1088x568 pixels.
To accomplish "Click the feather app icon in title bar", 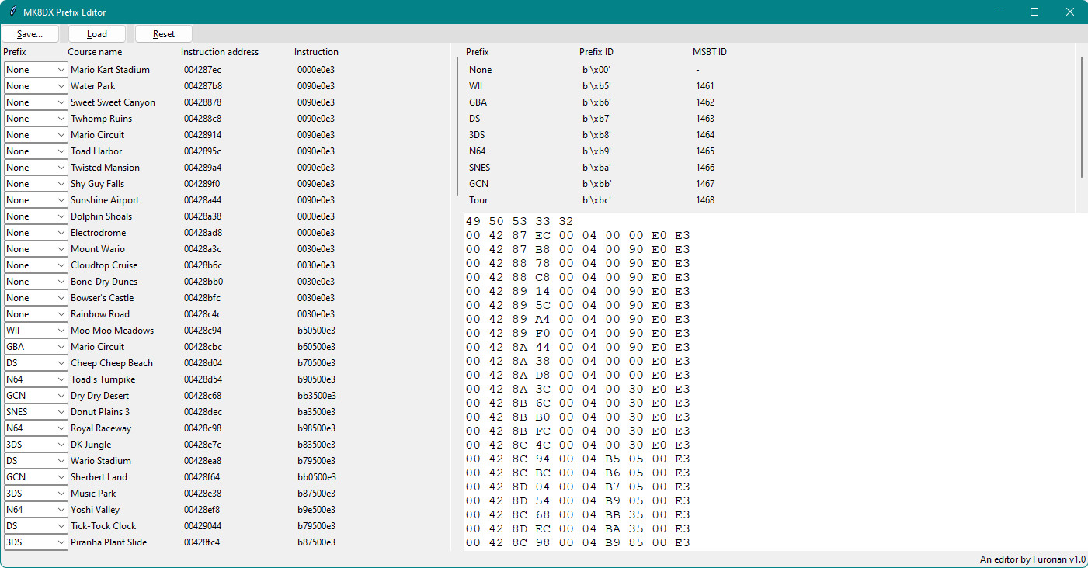I will tap(12, 12).
